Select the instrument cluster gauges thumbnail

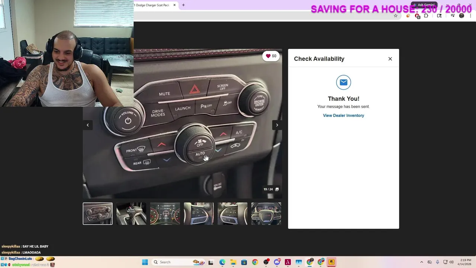point(165,214)
